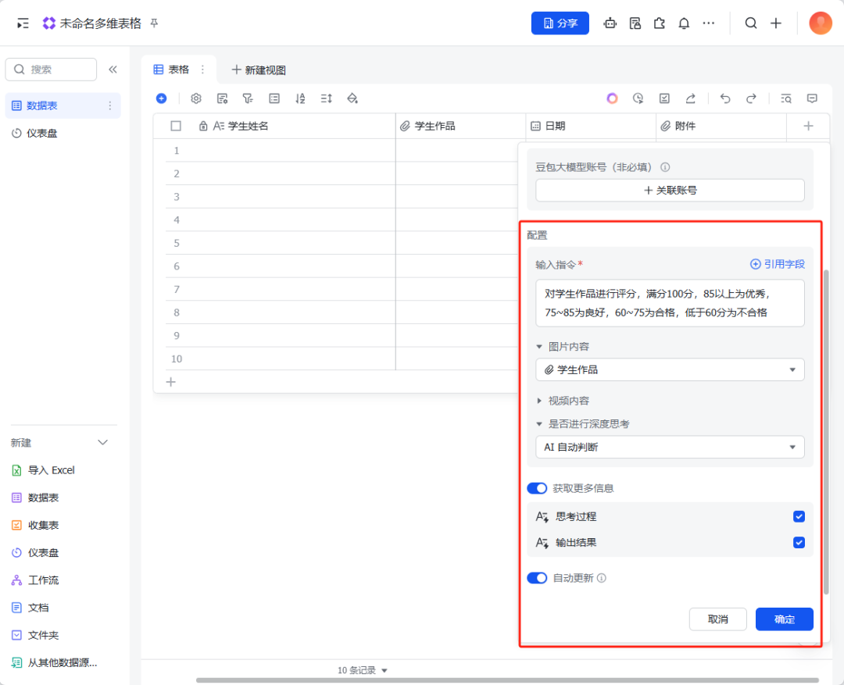Image resolution: width=844 pixels, height=685 pixels.
Task: Collapse the left sidebar panel
Action: click(x=113, y=70)
